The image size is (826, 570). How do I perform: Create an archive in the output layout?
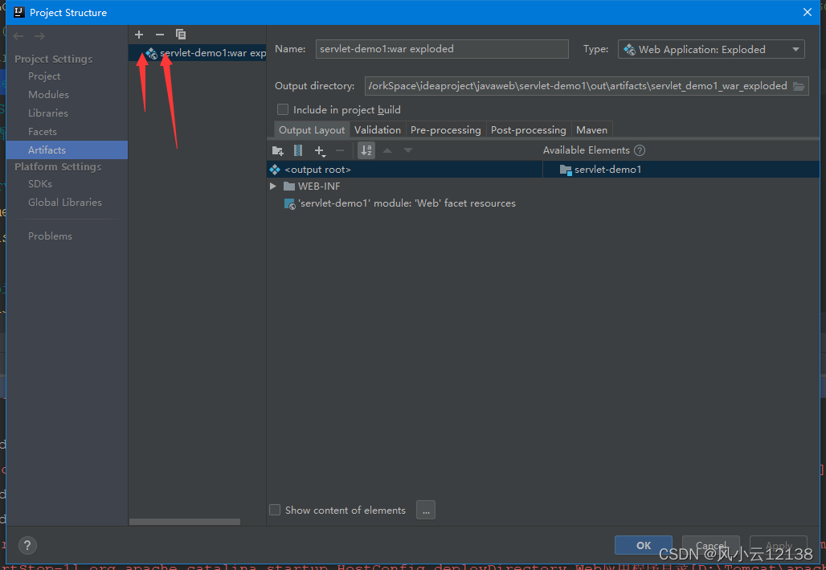[x=298, y=150]
